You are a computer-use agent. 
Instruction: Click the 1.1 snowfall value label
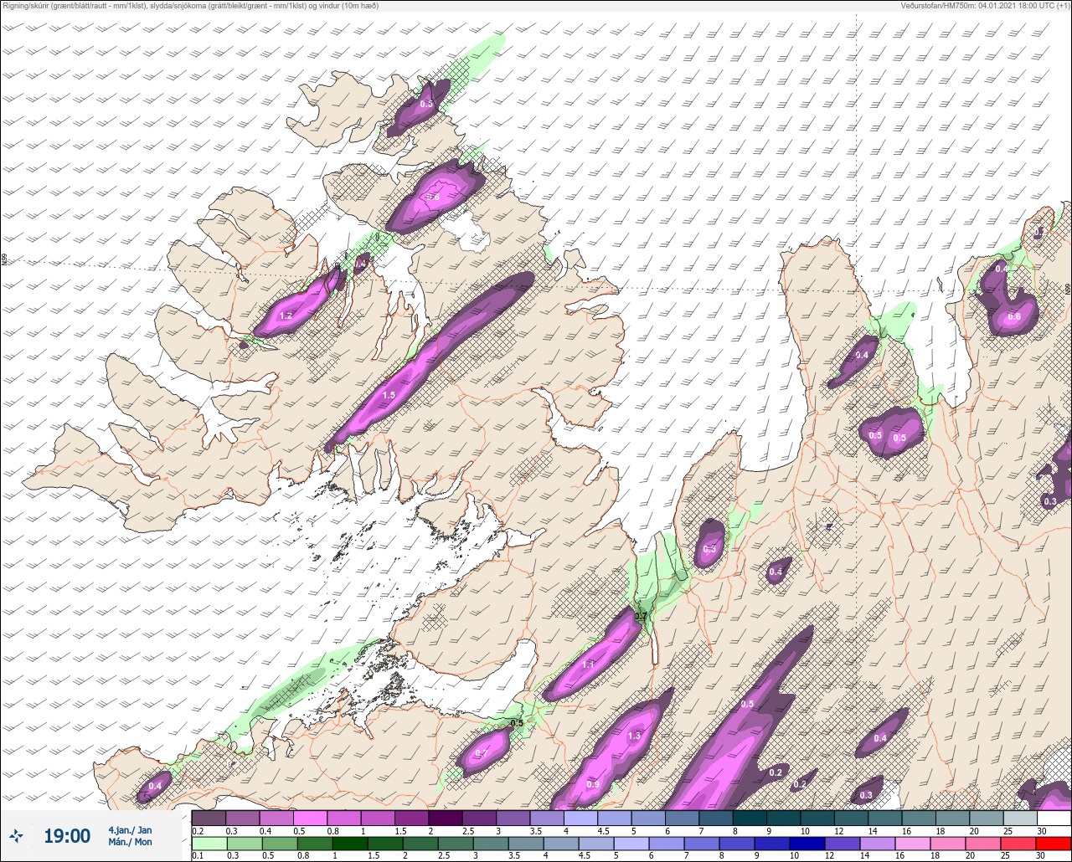coord(588,665)
